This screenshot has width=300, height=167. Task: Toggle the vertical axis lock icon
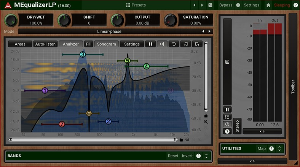[206, 115]
